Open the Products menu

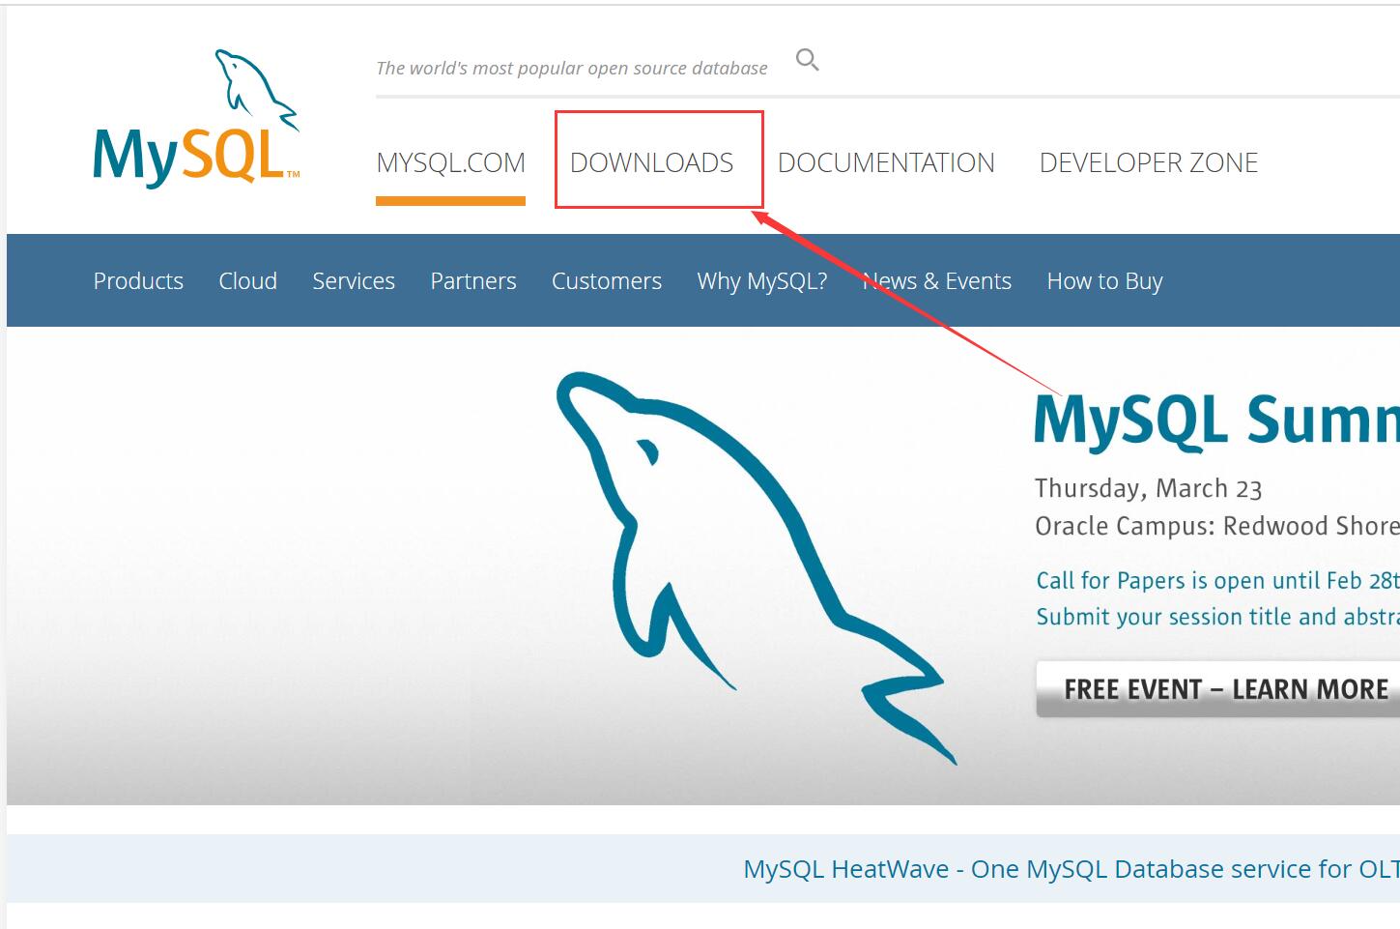[x=138, y=280]
